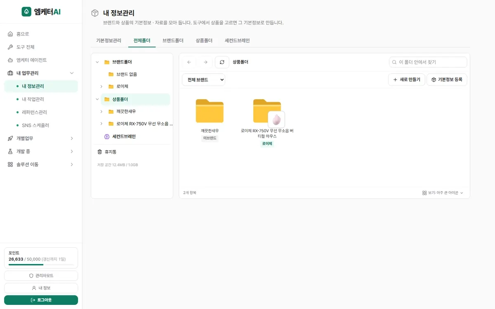Click the 포인트 progress bar
This screenshot has width=495, height=309.
(x=41, y=265)
